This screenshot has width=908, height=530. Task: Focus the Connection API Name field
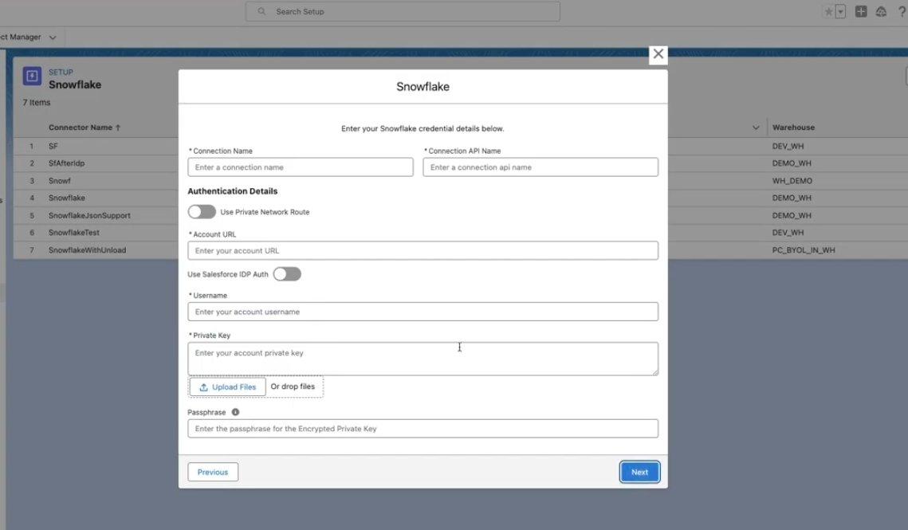pyautogui.click(x=540, y=167)
